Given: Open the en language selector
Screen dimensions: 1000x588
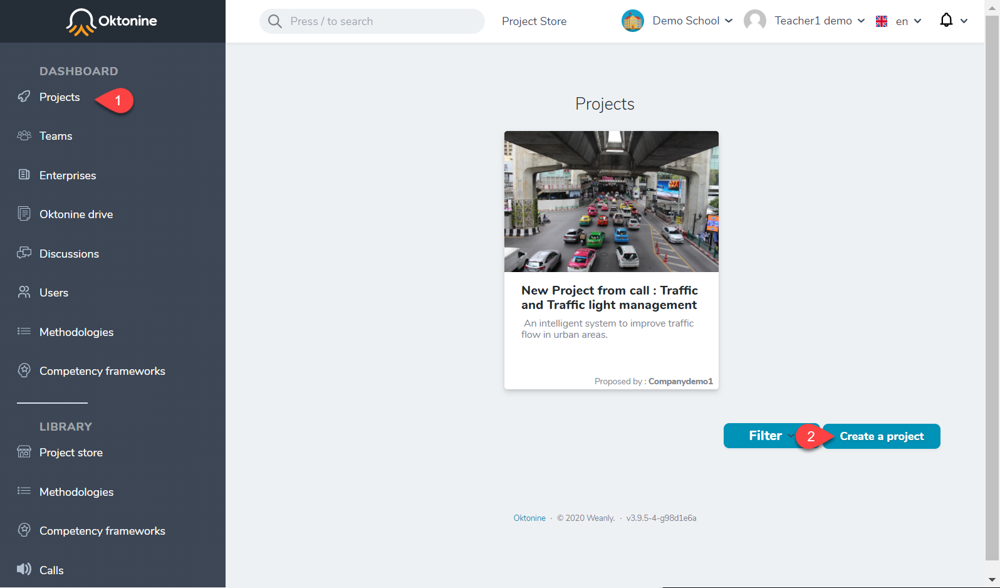Looking at the screenshot, I should [909, 21].
